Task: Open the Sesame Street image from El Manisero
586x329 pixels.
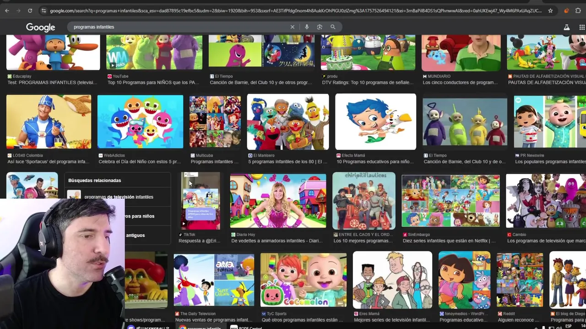Action: 288,122
